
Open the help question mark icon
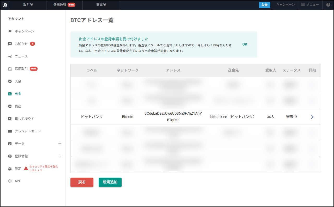click(x=328, y=5)
